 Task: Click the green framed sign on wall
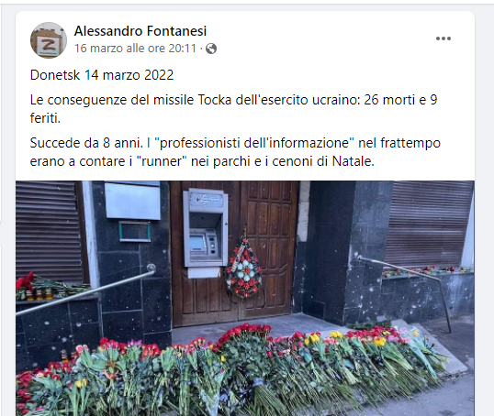135,232
